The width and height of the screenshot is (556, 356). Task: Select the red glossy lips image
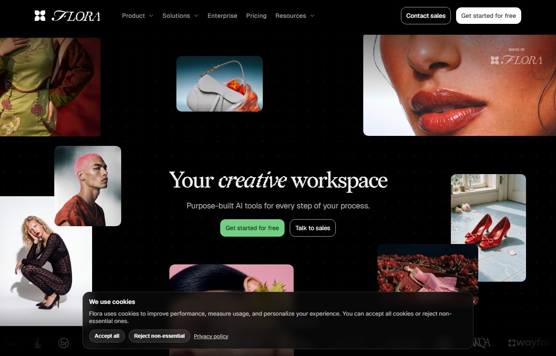tap(460, 85)
